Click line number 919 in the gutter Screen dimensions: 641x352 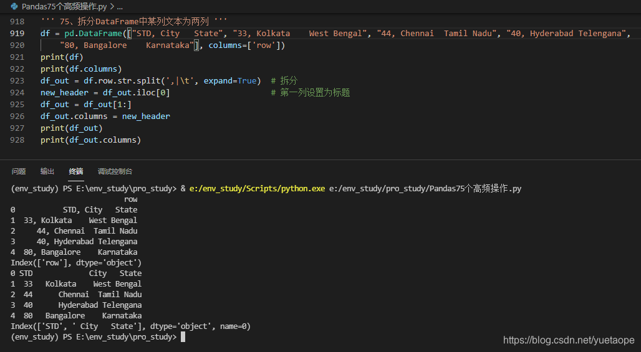pos(17,33)
